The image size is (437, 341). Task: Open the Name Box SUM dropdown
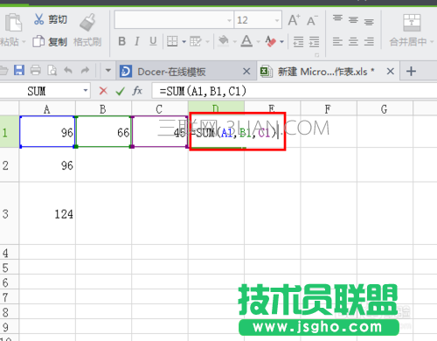click(86, 91)
